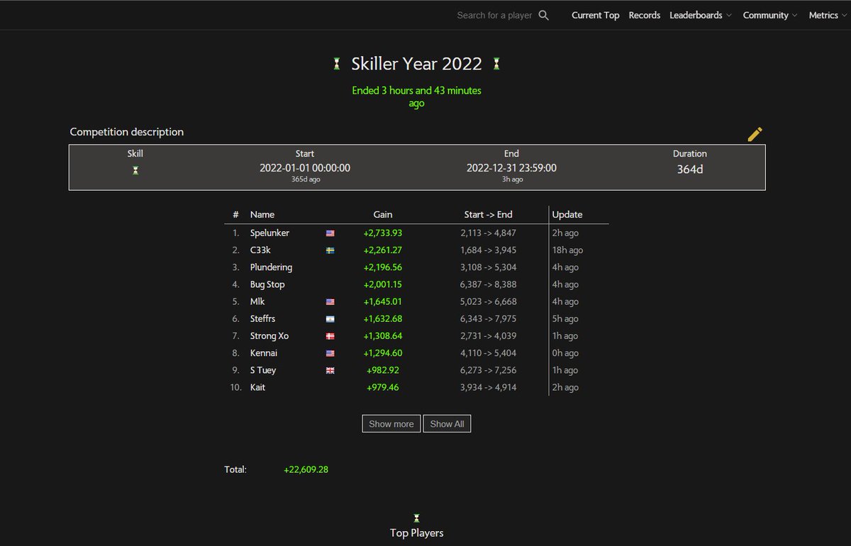This screenshot has height=546, width=851.
Task: Click Kennai's flag icon
Action: (x=330, y=353)
